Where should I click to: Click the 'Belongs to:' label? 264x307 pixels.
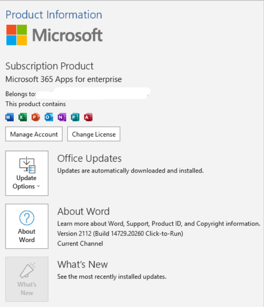click(x=21, y=94)
